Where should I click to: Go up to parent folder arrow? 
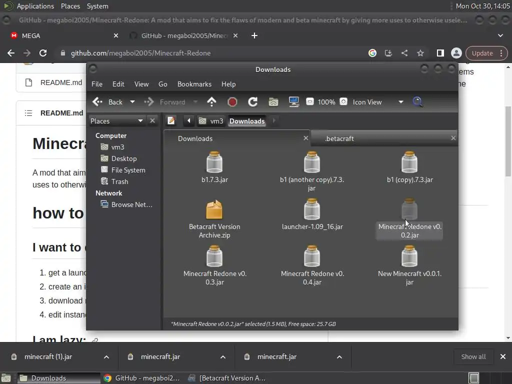(x=211, y=102)
